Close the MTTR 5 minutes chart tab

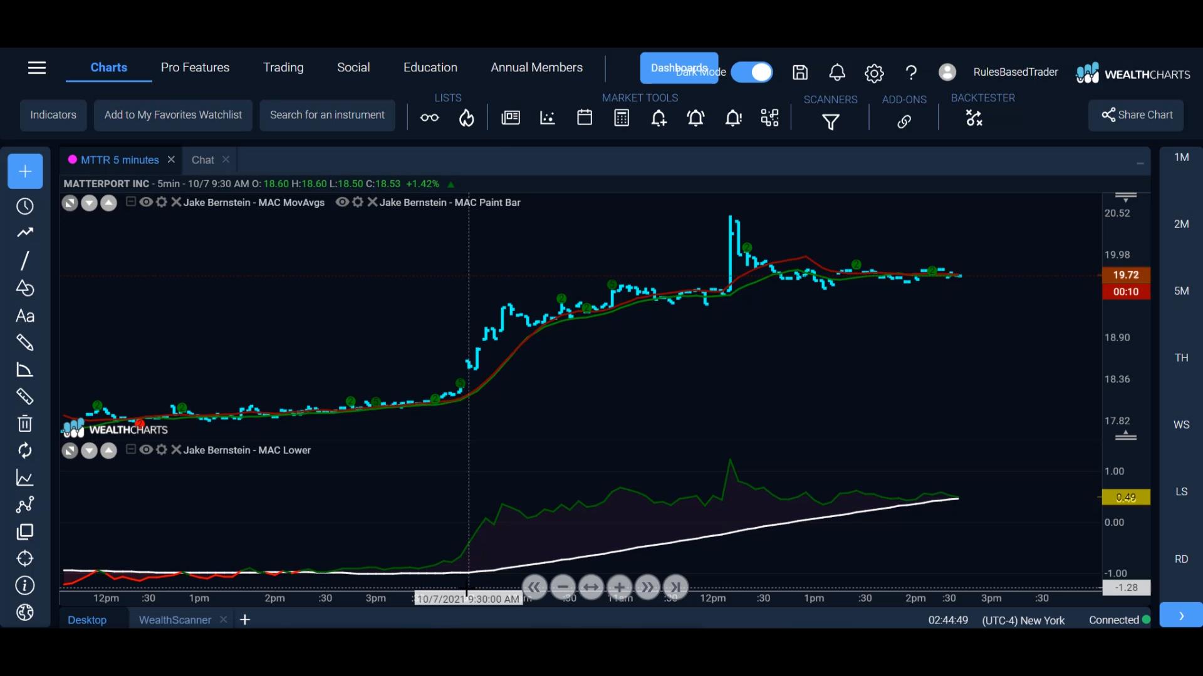click(x=171, y=160)
